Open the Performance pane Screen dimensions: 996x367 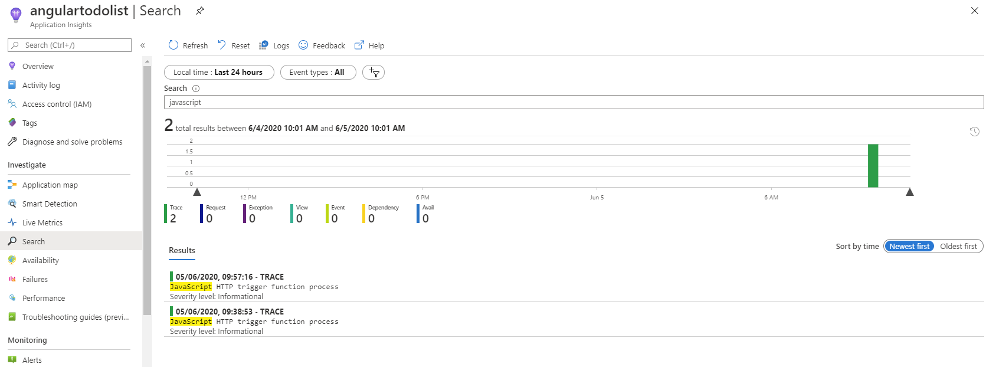click(x=43, y=298)
